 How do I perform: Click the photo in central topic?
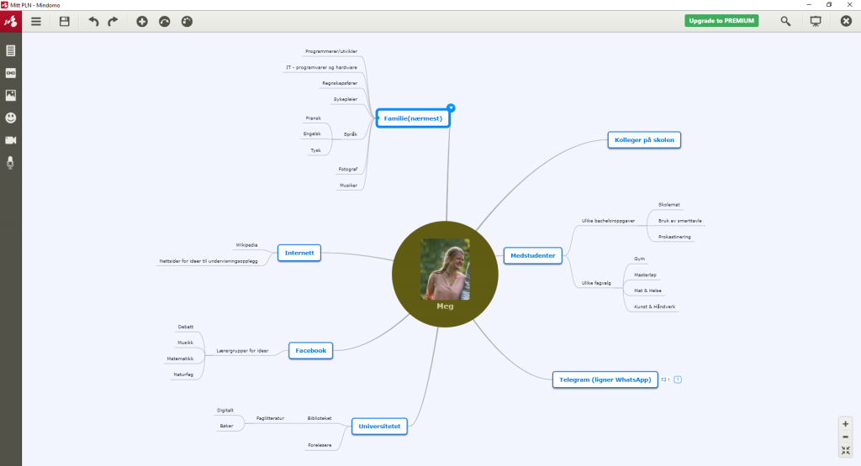pos(445,270)
